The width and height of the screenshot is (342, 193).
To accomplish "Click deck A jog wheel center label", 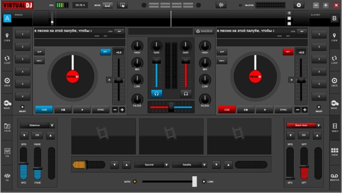I will pyautogui.click(x=73, y=77).
